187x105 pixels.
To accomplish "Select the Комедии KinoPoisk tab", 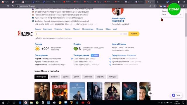I will (x=113, y=77).
